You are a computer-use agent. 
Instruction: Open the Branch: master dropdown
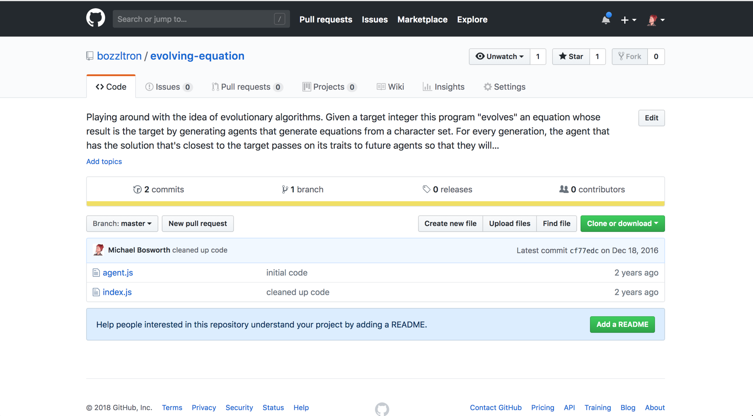(x=122, y=223)
